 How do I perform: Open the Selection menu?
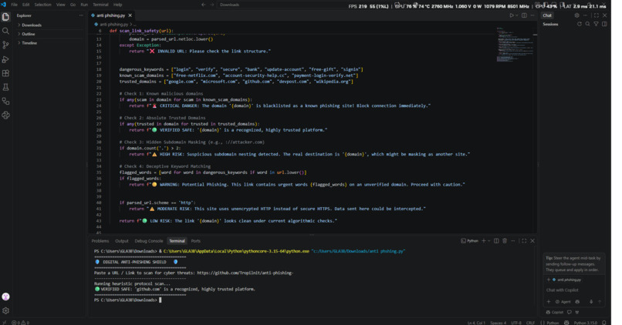click(x=43, y=5)
